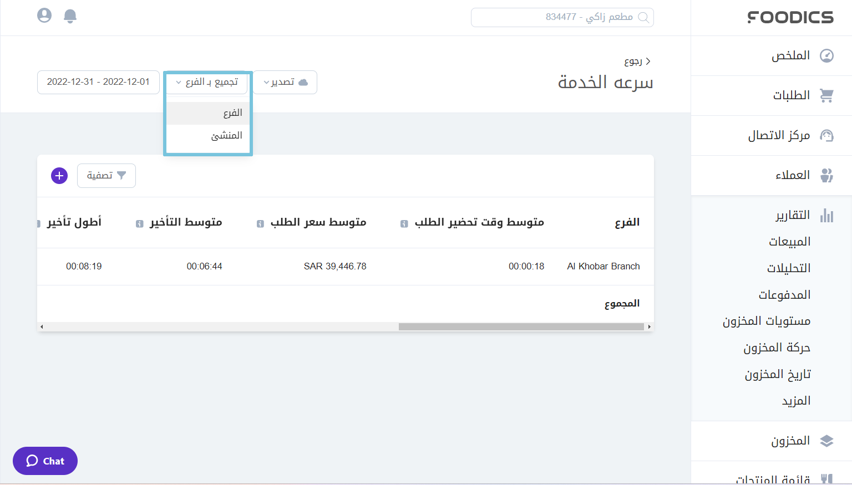Click the info icon beside متوسط التأخير column
This screenshot has height=485, width=852.
point(138,223)
